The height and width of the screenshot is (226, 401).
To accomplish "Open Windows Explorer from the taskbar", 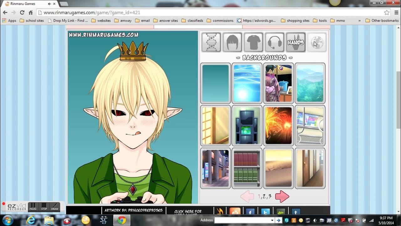I will 49,220.
